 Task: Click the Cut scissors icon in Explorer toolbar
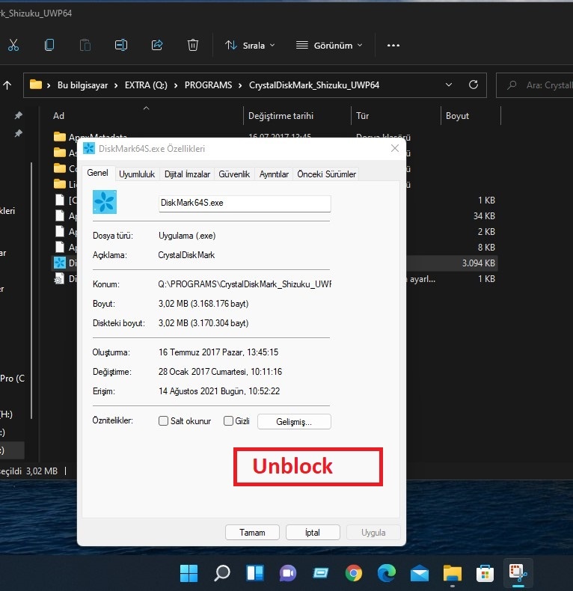13,45
